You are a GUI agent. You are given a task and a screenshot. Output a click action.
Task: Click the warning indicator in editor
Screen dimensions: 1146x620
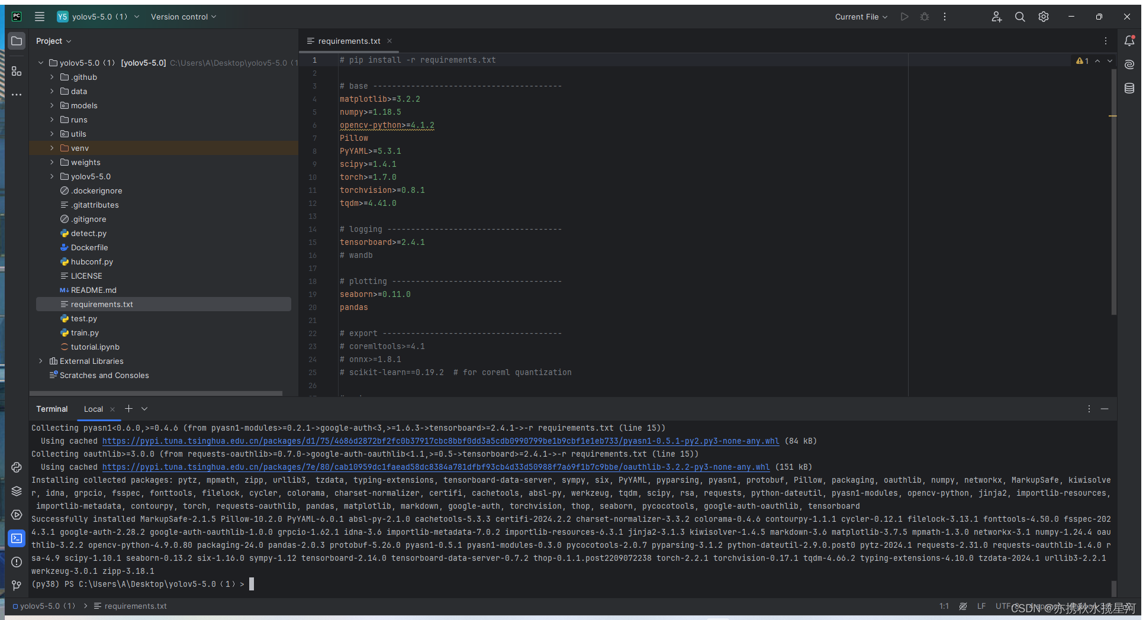(1083, 61)
